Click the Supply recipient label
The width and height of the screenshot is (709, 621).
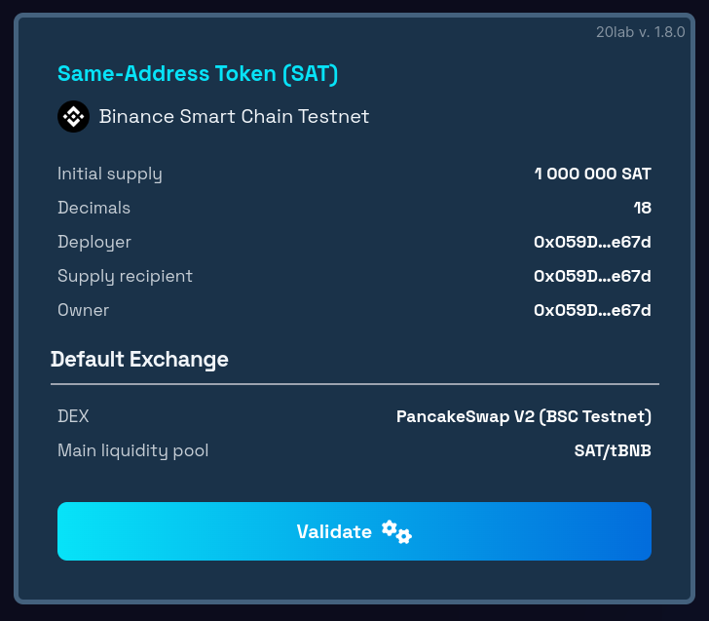tap(125, 276)
